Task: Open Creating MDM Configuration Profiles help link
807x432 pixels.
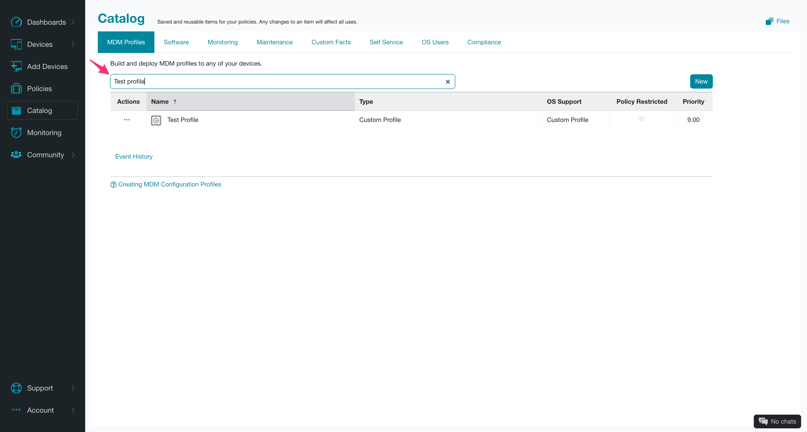Action: [170, 184]
